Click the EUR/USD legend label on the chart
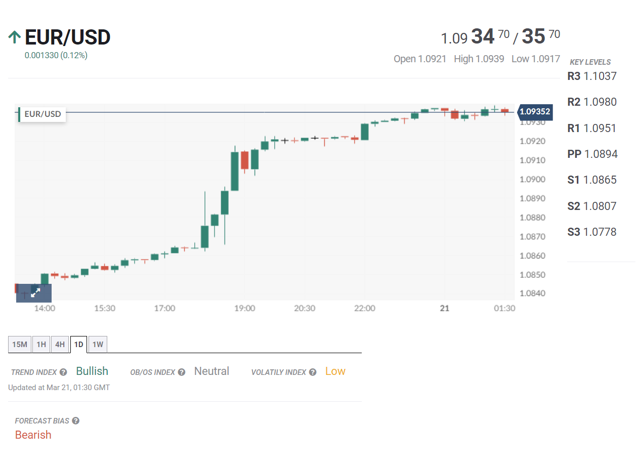 (x=42, y=114)
